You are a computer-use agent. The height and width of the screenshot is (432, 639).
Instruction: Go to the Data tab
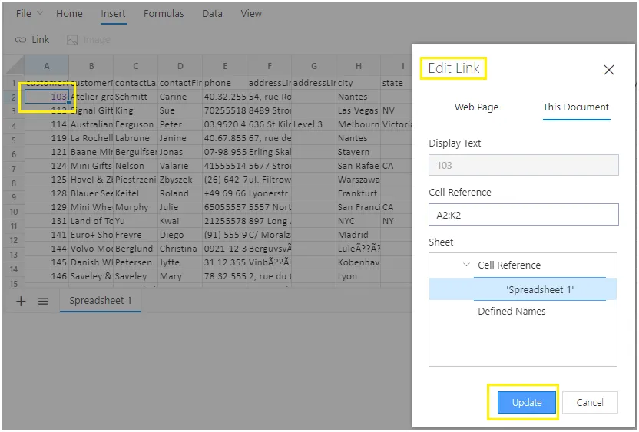[x=212, y=14]
